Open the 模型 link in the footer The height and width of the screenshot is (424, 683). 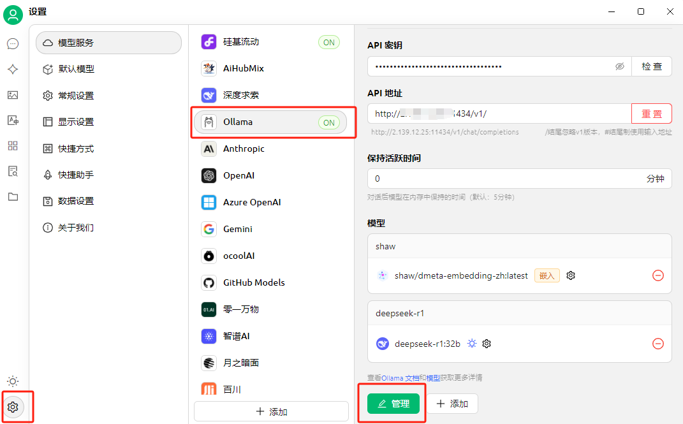click(432, 378)
